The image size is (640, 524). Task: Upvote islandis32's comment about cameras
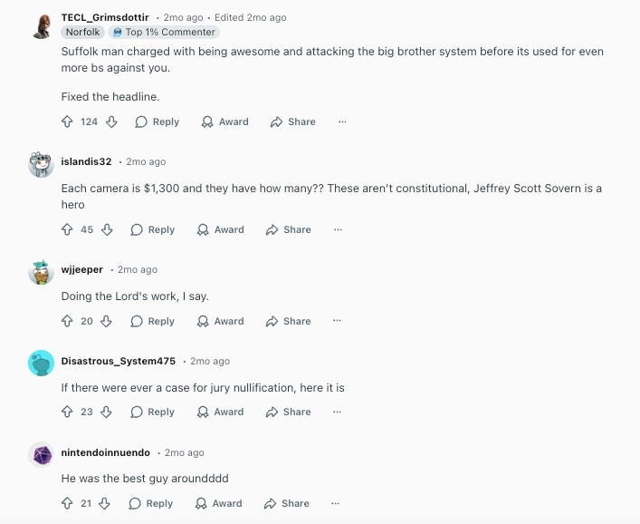tap(67, 229)
